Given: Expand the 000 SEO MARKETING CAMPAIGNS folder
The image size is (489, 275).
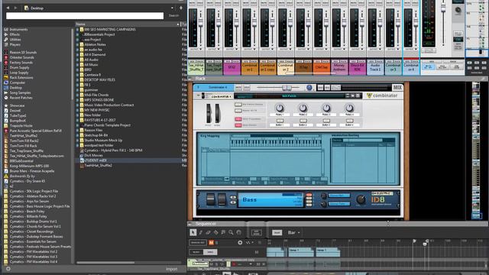Looking at the screenshot, I should coord(78,29).
